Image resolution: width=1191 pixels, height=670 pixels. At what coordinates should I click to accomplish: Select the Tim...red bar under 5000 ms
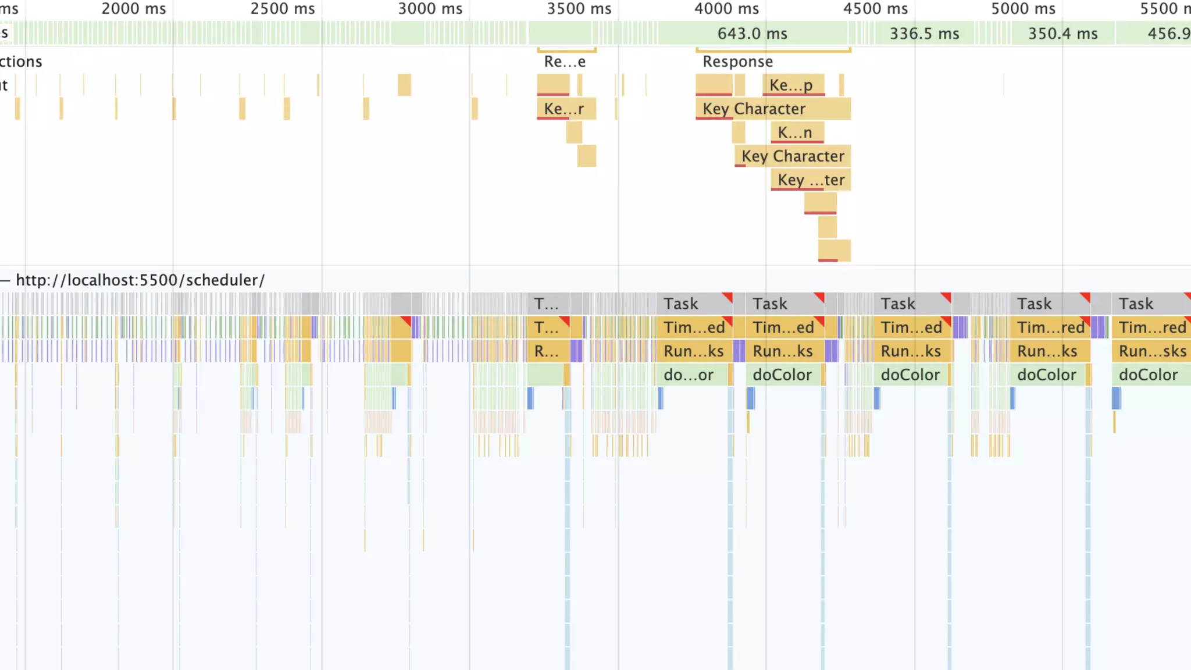coord(1050,327)
